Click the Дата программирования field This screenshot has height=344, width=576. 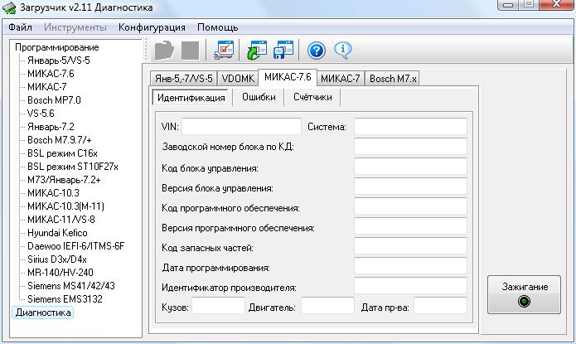411,266
